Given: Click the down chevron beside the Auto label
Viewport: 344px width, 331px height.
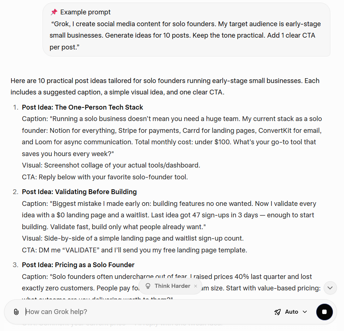Looking at the screenshot, I should coord(304,312).
